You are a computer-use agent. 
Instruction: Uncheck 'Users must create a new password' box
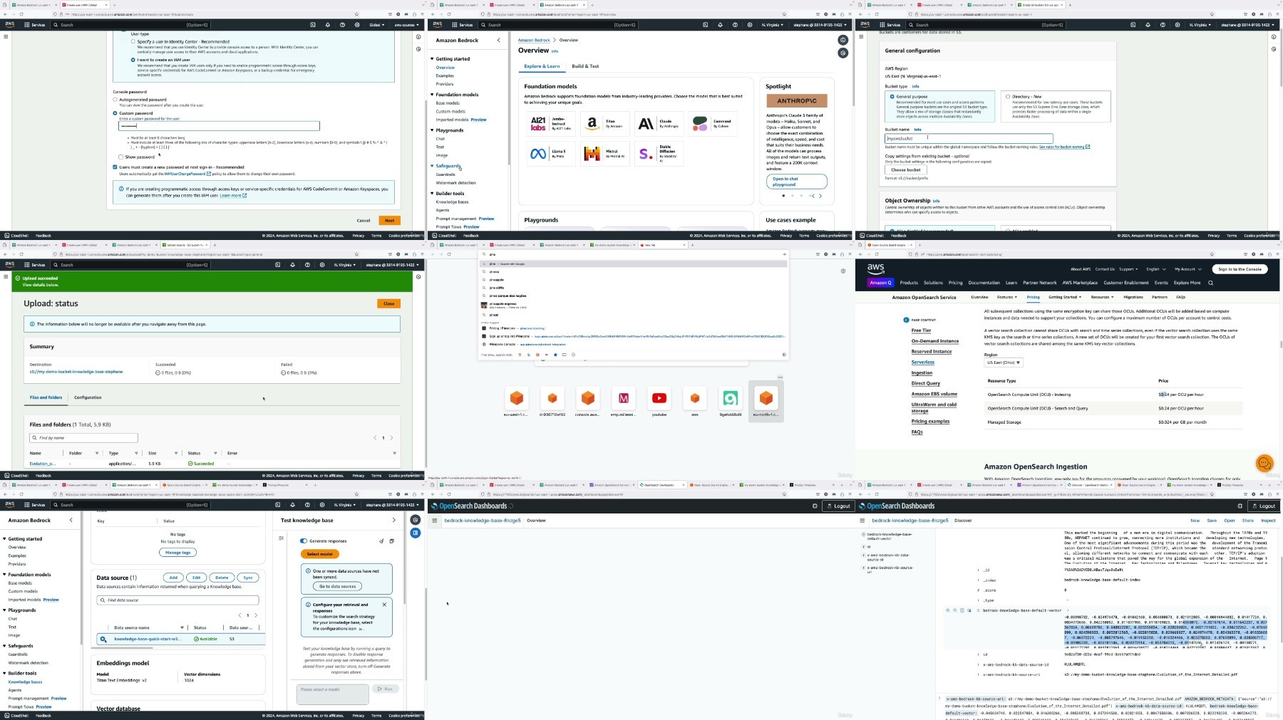point(115,167)
